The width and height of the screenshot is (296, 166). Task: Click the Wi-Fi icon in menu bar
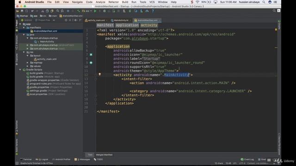pyautogui.click(x=197, y=2)
